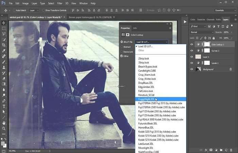Select the Zoom tool
This screenshot has width=238, height=153.
tap(4, 129)
